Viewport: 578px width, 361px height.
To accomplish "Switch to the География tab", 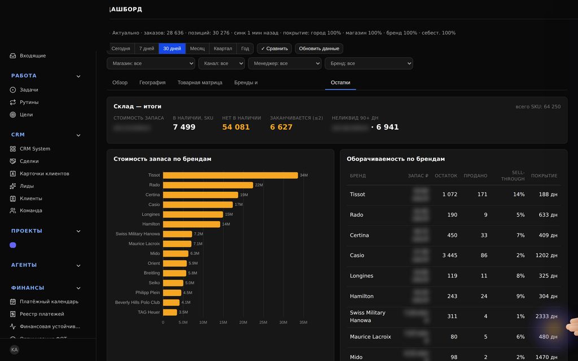I will tap(152, 82).
